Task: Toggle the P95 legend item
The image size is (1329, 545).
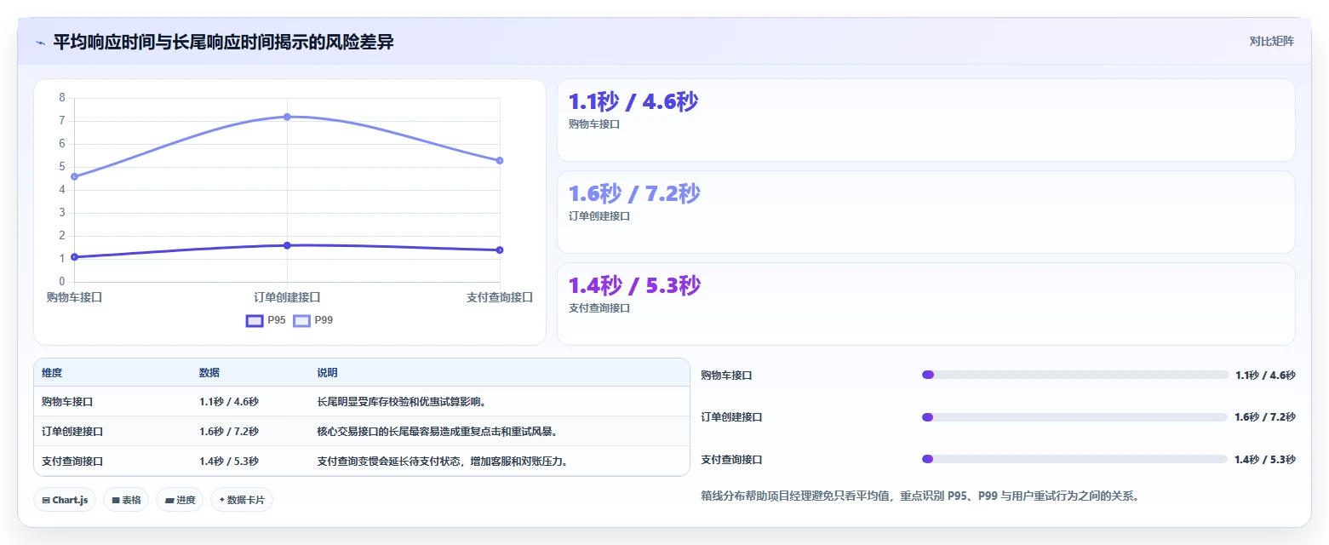Action: pyautogui.click(x=266, y=320)
